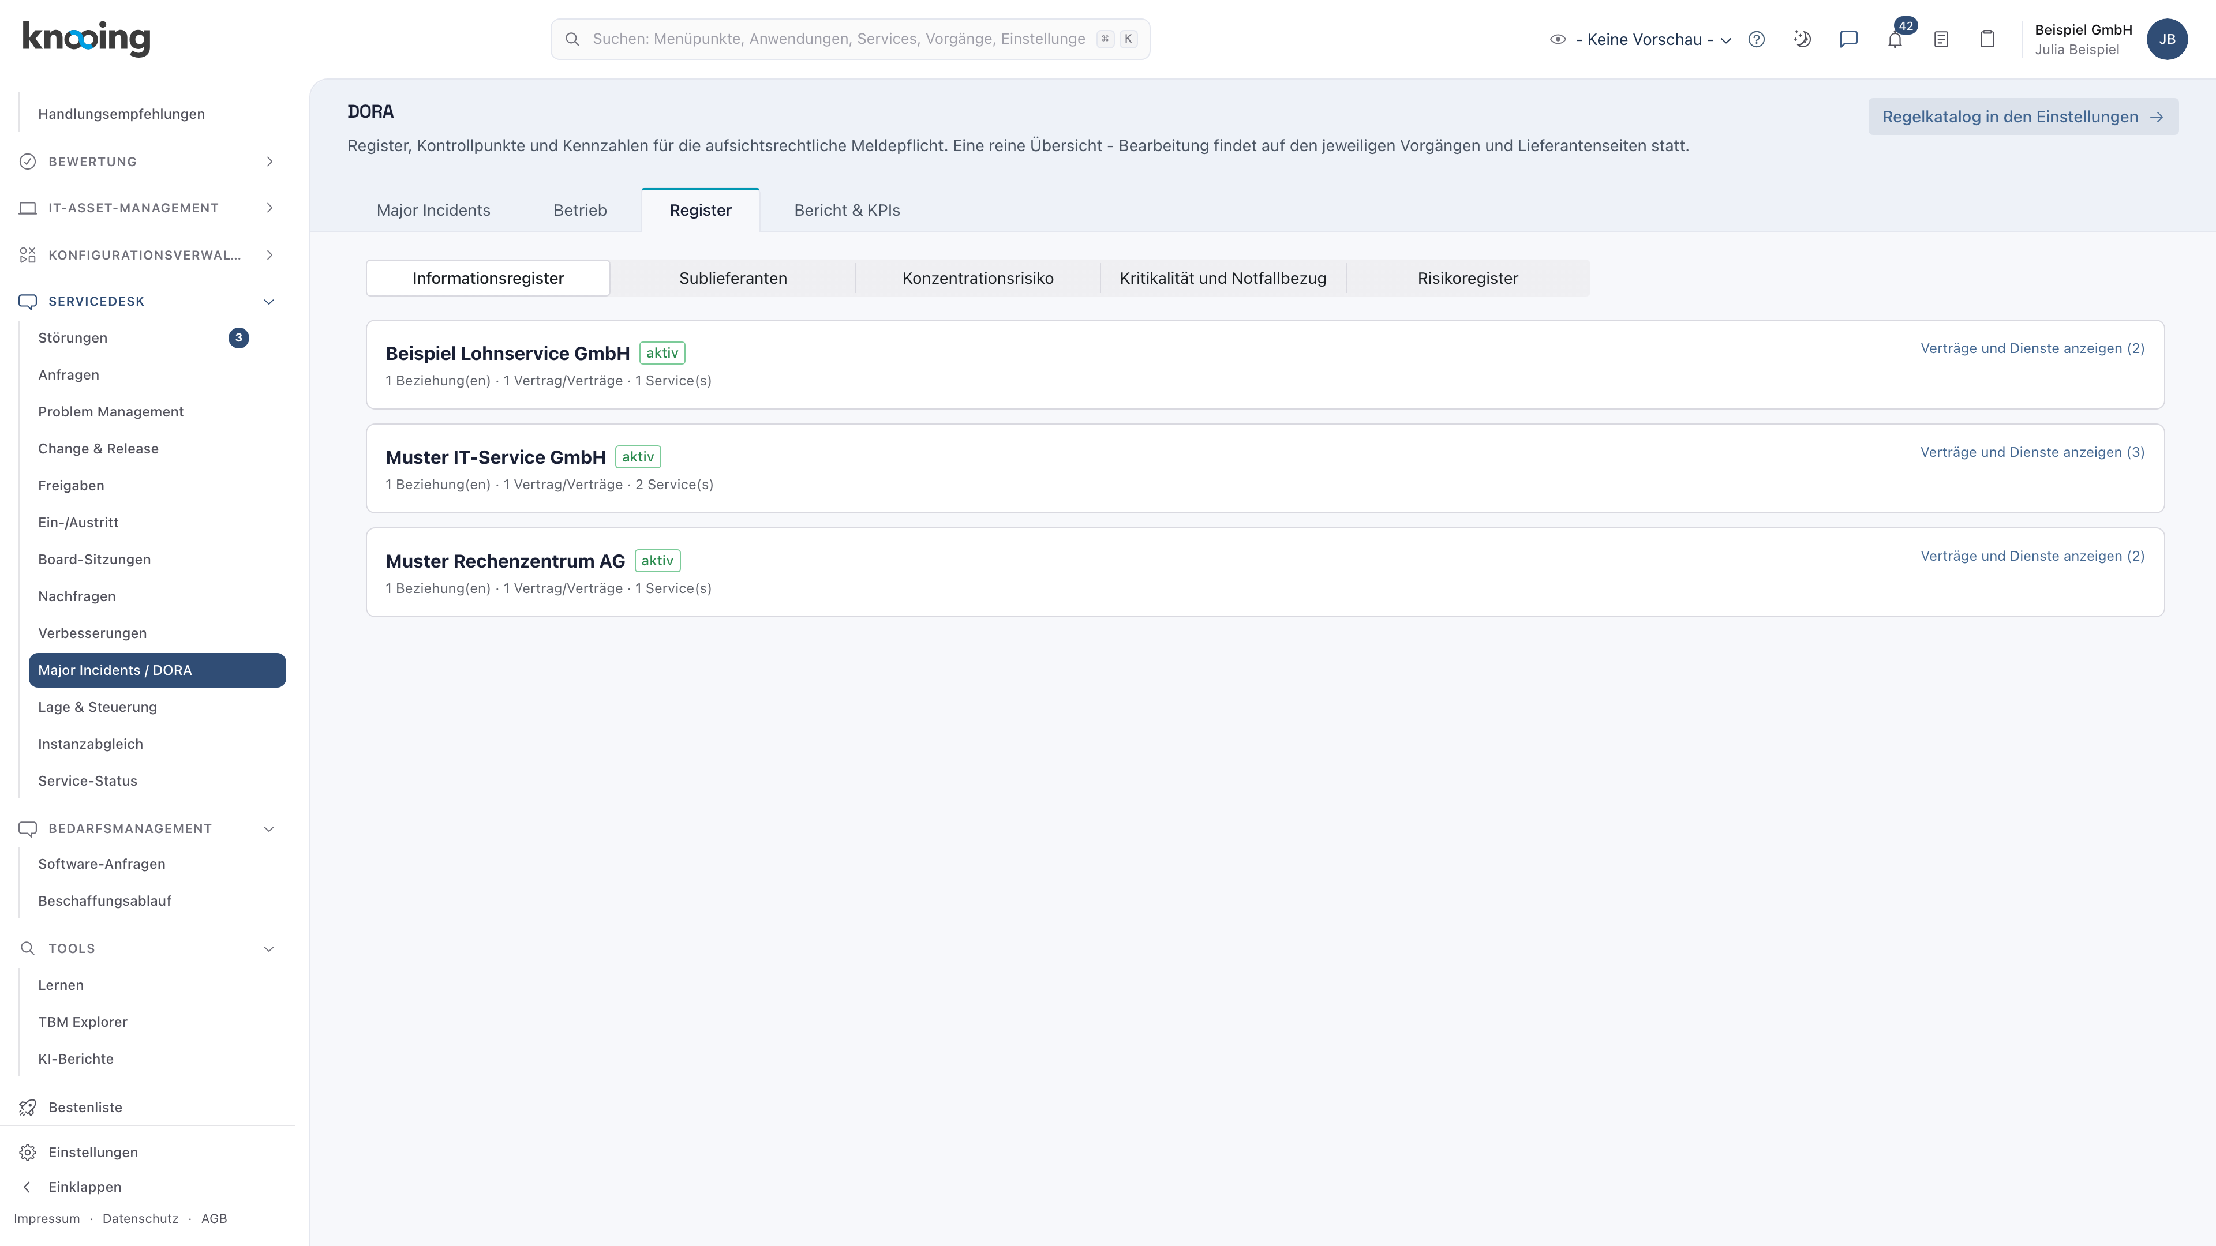Show contracts for Beispiel Lohnservice GmbH

tap(2032, 348)
